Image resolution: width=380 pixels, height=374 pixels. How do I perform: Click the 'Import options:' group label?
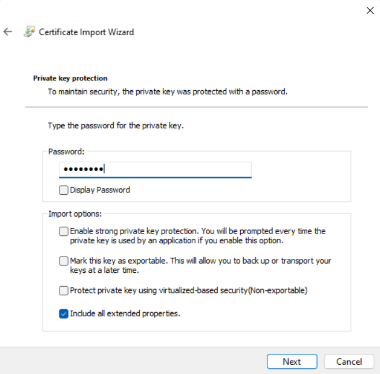click(75, 214)
